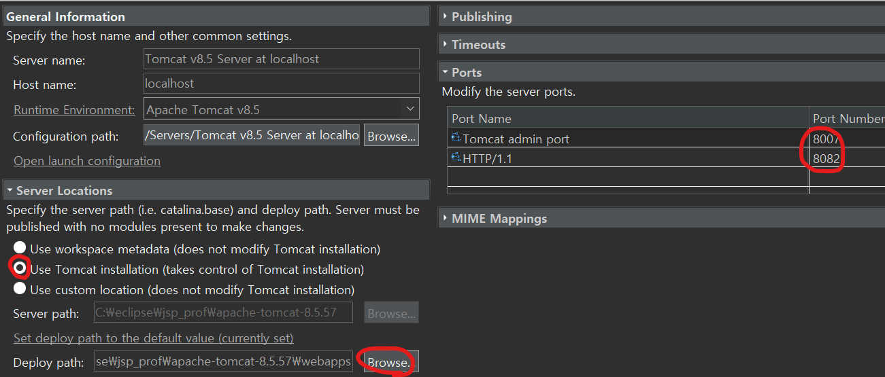Select the Tomcat admin port name cell
The image size is (885, 377).
click(628, 139)
